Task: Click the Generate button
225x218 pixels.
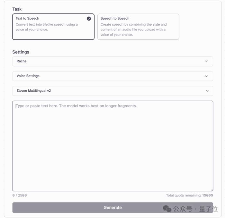Action: [x=113, y=207]
